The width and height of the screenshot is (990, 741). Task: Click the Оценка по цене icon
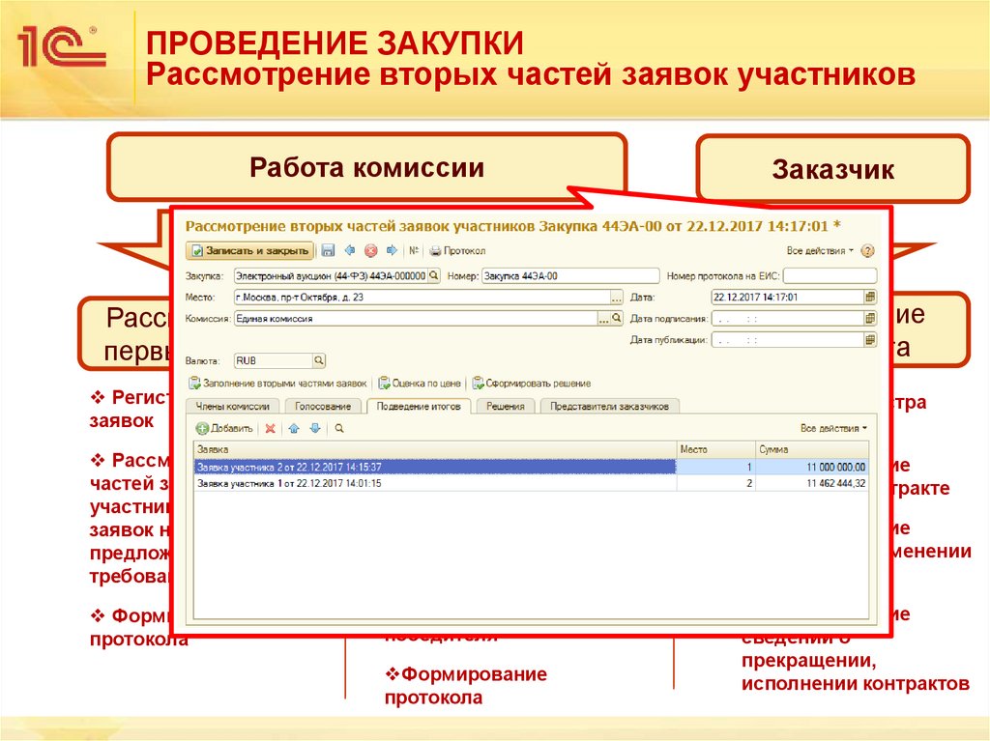pyautogui.click(x=384, y=384)
